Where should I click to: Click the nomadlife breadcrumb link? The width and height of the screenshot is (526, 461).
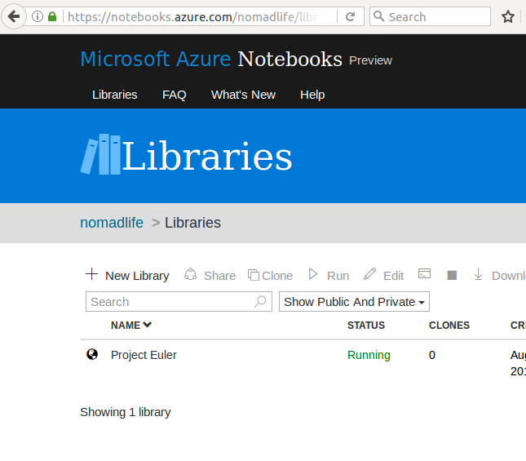point(112,223)
